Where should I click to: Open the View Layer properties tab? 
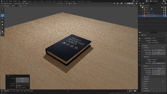pos(140,44)
